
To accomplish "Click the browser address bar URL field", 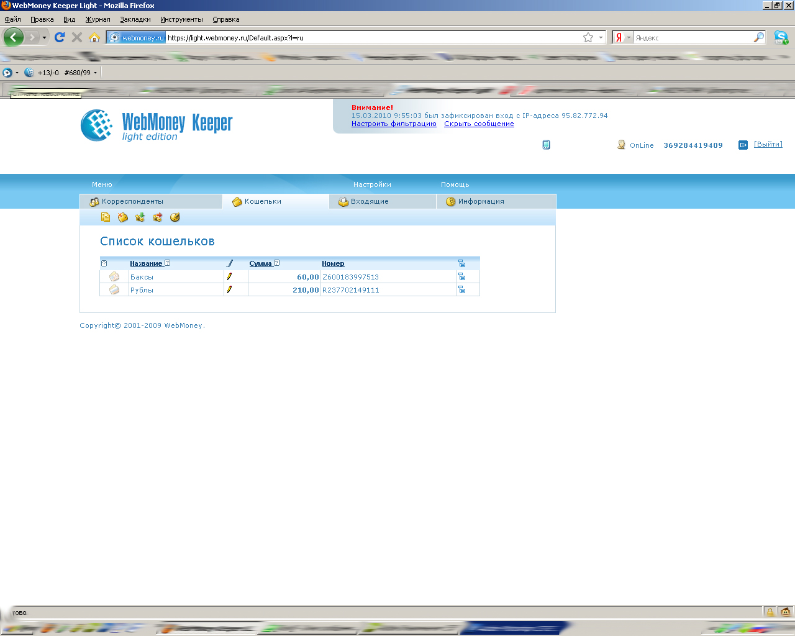I will (373, 37).
